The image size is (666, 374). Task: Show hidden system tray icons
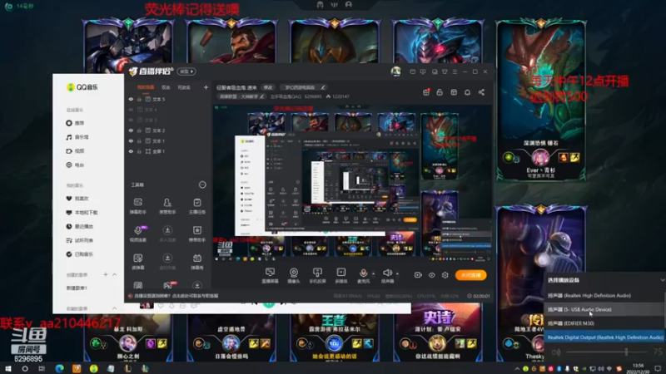pyautogui.click(x=517, y=369)
